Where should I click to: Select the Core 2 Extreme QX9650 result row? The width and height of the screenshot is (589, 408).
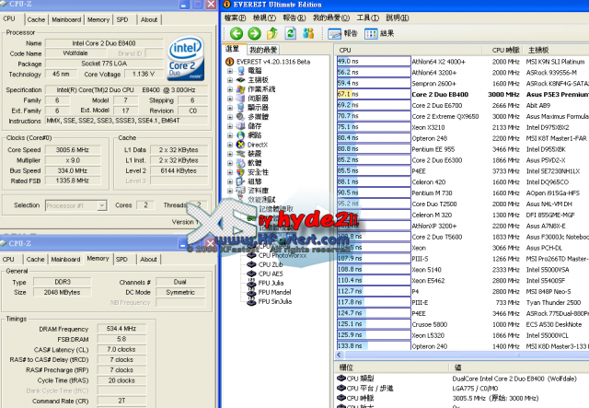pyautogui.click(x=463, y=116)
